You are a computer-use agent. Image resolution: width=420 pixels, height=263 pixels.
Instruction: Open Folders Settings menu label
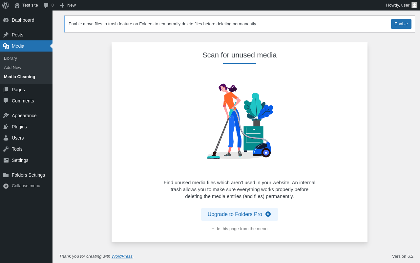click(28, 175)
